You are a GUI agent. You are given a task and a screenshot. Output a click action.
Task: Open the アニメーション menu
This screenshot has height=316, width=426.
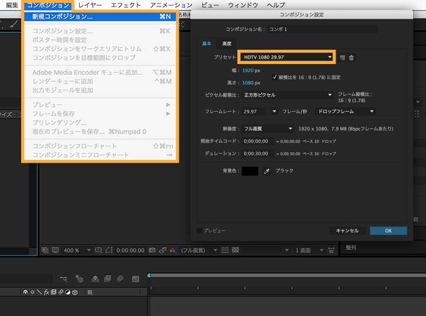[x=171, y=5]
